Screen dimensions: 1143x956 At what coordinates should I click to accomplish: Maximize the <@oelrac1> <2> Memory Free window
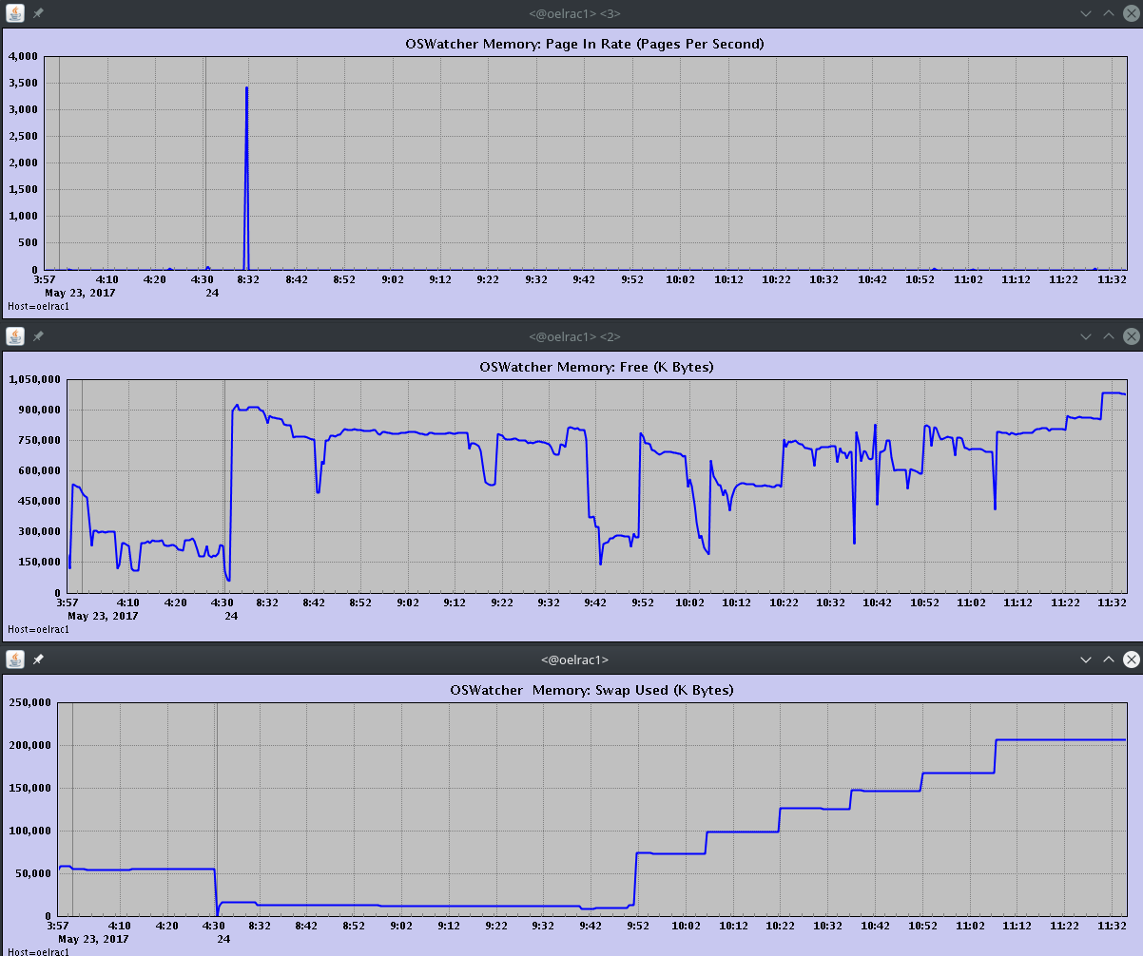(x=1109, y=336)
